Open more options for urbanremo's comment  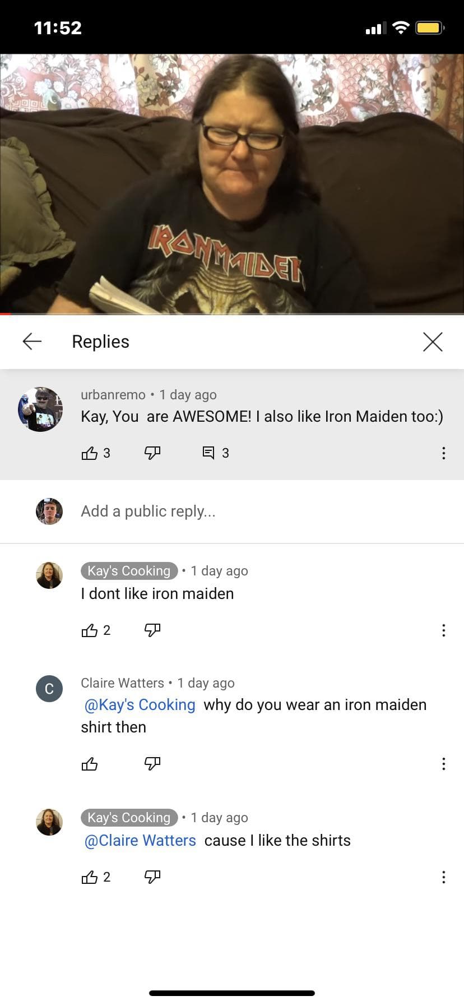[444, 453]
